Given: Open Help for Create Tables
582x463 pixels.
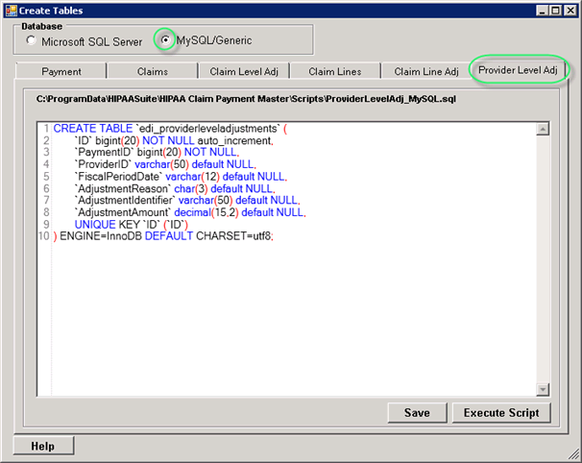Looking at the screenshot, I should (x=42, y=446).
